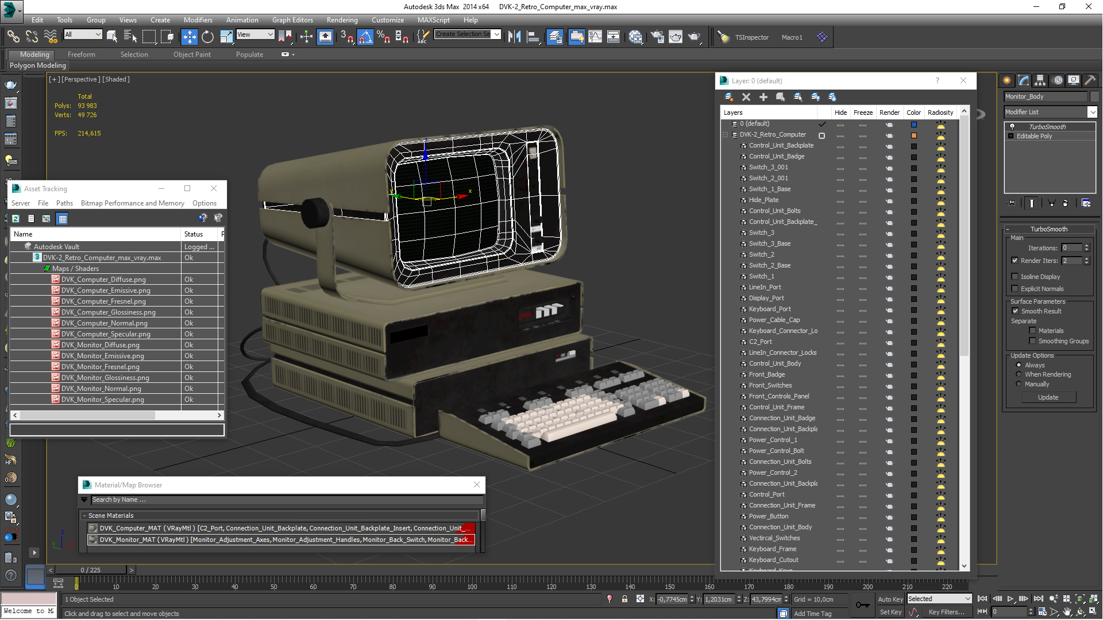Create new layer in Layer dialog
The height and width of the screenshot is (620, 1103).
click(729, 97)
